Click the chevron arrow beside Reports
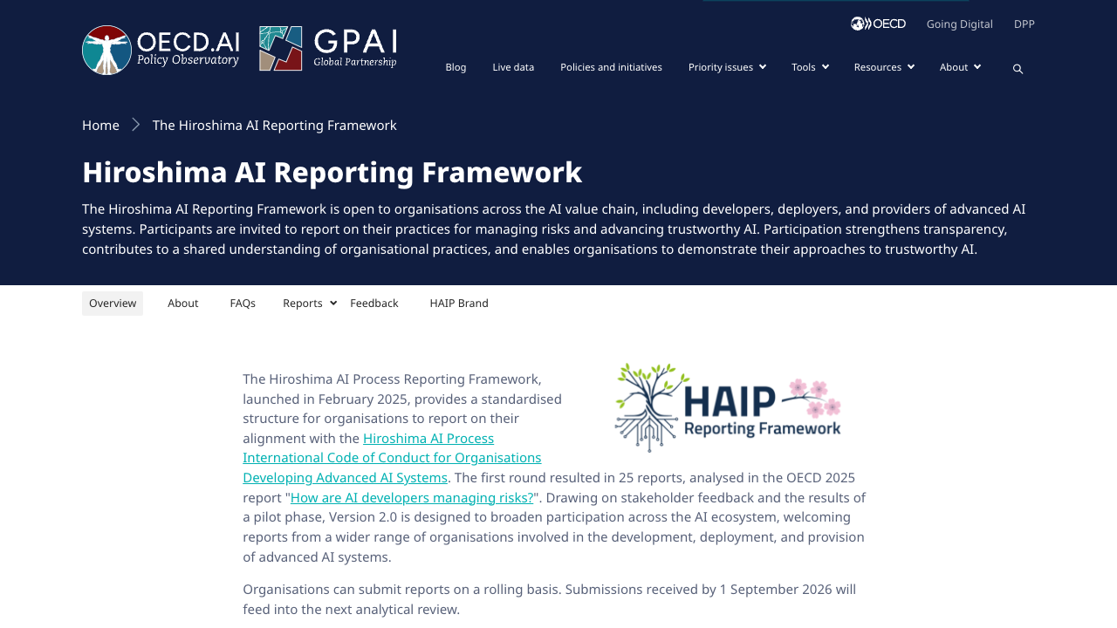This screenshot has height=628, width=1117. [x=333, y=303]
